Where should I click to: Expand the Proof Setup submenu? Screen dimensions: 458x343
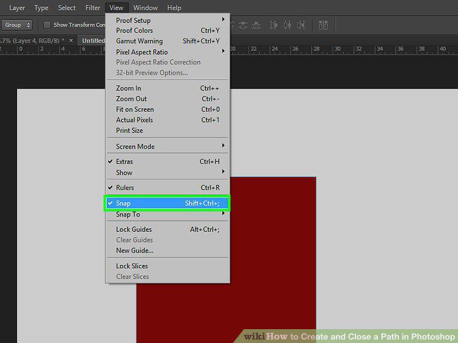coord(167,20)
